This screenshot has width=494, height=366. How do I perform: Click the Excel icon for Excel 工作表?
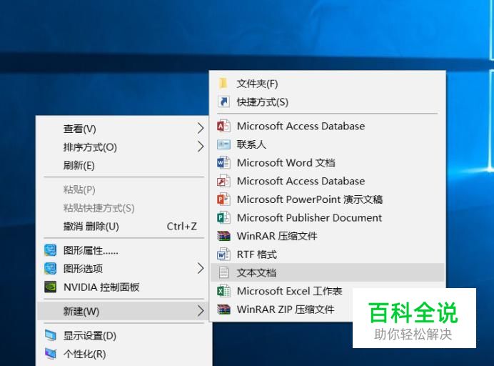223,291
